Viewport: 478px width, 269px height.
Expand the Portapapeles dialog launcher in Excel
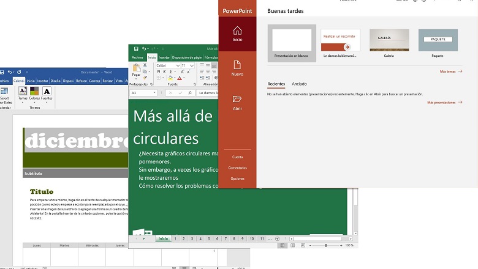click(x=151, y=84)
